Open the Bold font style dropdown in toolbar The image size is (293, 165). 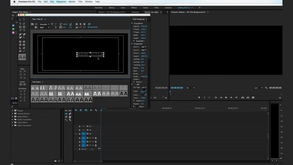click(x=45, y=27)
